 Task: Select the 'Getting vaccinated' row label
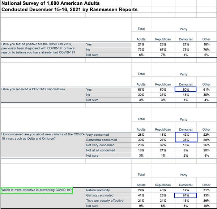[100, 195]
